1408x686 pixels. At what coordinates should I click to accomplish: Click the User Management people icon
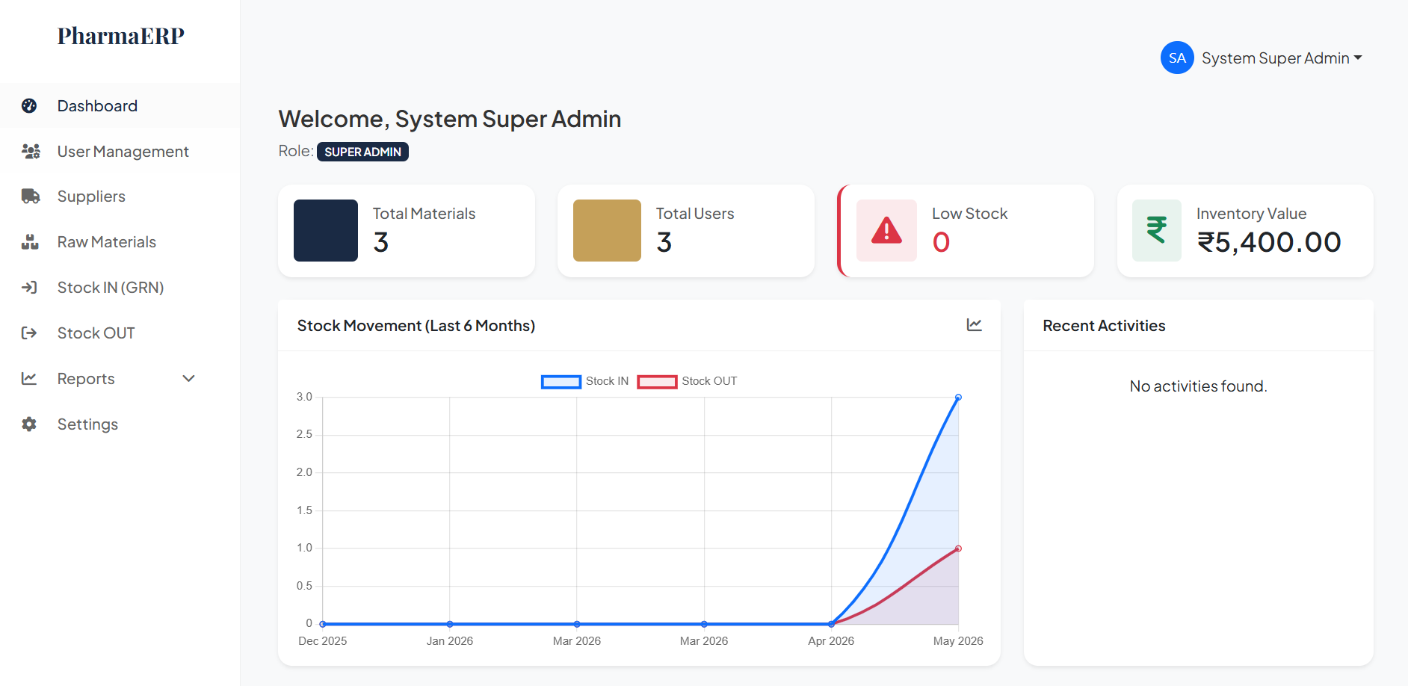click(x=31, y=152)
